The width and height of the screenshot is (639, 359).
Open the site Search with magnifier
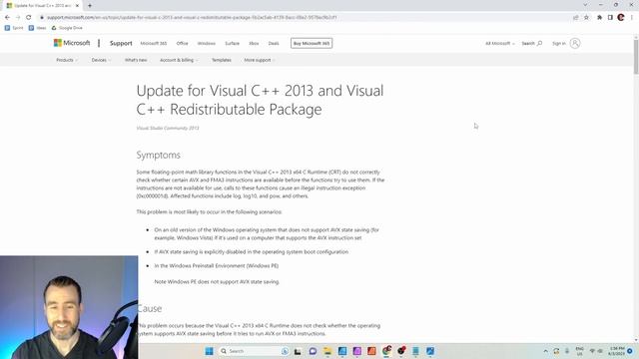[x=532, y=43]
